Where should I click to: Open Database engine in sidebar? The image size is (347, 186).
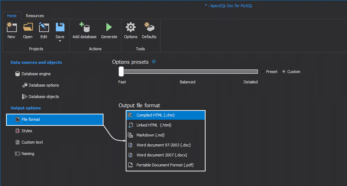click(36, 74)
